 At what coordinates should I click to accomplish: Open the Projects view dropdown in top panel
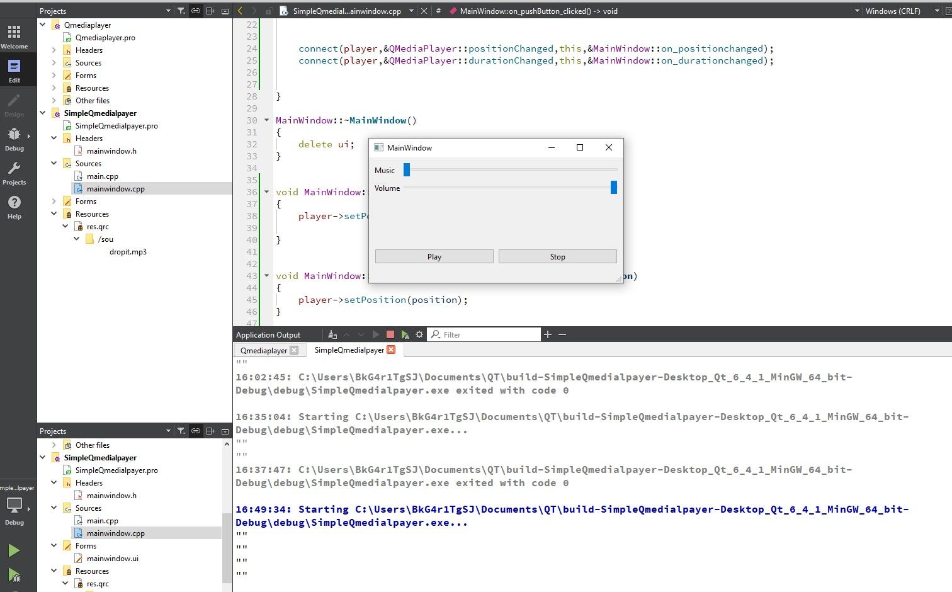pyautogui.click(x=168, y=11)
